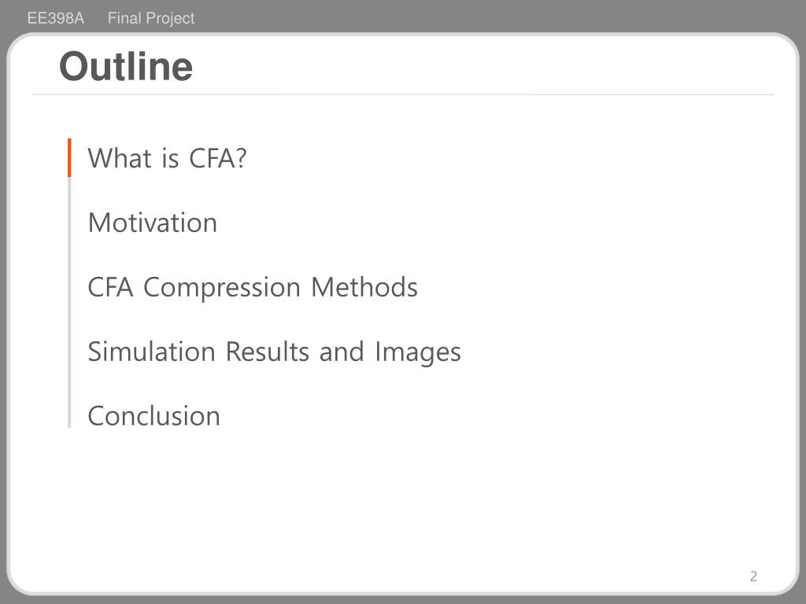806x604 pixels.
Task: Select the 'Conclusion' outline item
Action: [153, 416]
